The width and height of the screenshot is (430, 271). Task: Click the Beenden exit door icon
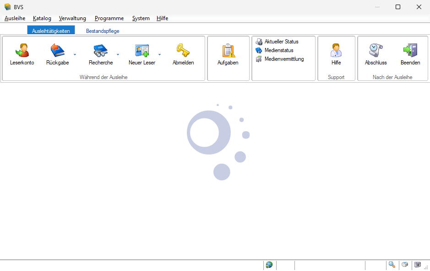point(410,50)
